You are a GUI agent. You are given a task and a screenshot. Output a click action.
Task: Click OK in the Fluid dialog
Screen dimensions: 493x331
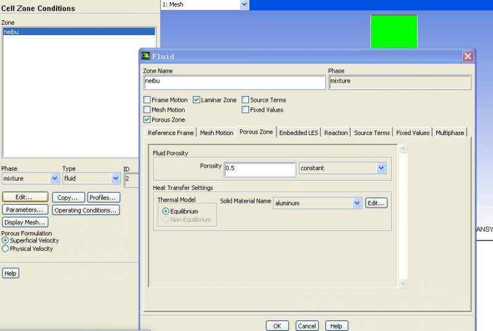point(277,326)
